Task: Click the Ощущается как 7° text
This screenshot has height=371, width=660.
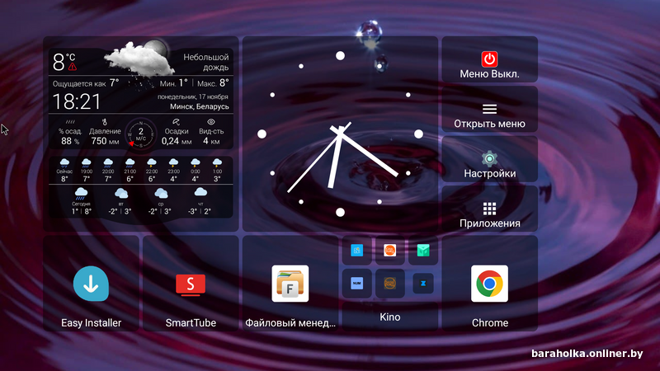Action: point(86,83)
